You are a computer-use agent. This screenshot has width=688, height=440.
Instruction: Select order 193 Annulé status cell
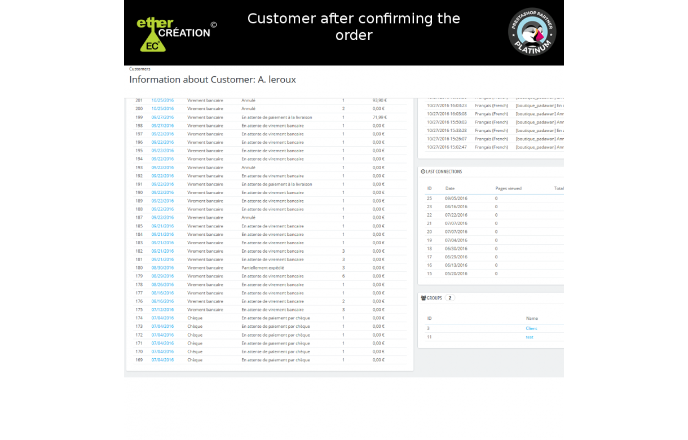point(249,168)
